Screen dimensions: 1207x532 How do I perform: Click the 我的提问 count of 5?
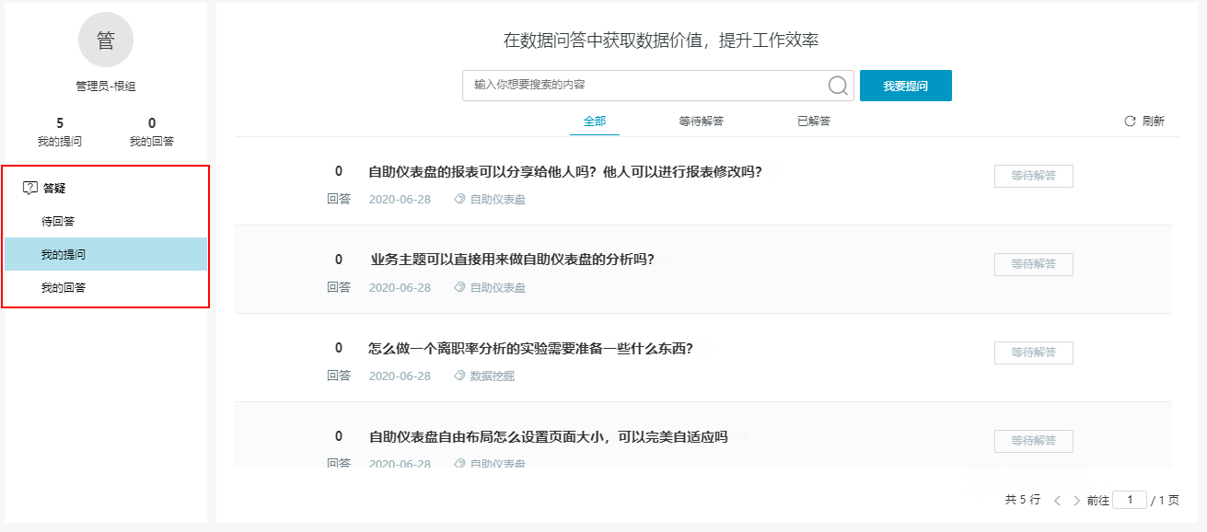pyautogui.click(x=60, y=122)
